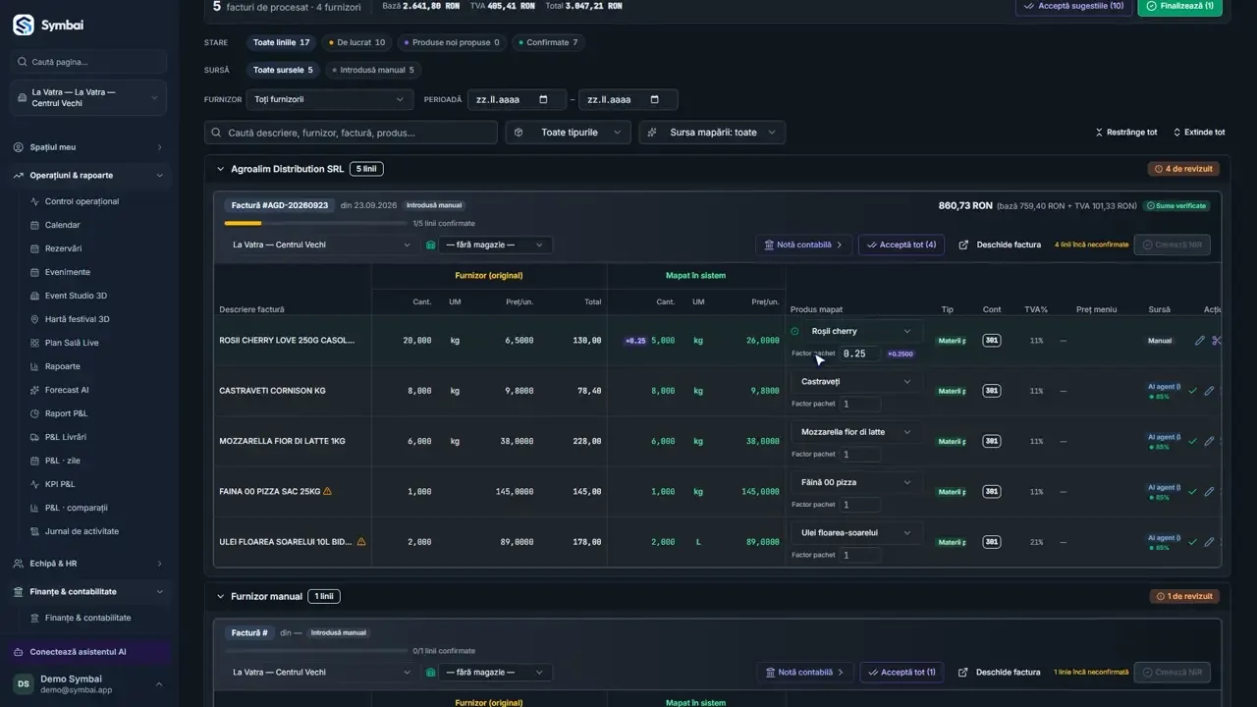
Task: Click the Caută pagina sidebar search field
Action: click(88, 62)
